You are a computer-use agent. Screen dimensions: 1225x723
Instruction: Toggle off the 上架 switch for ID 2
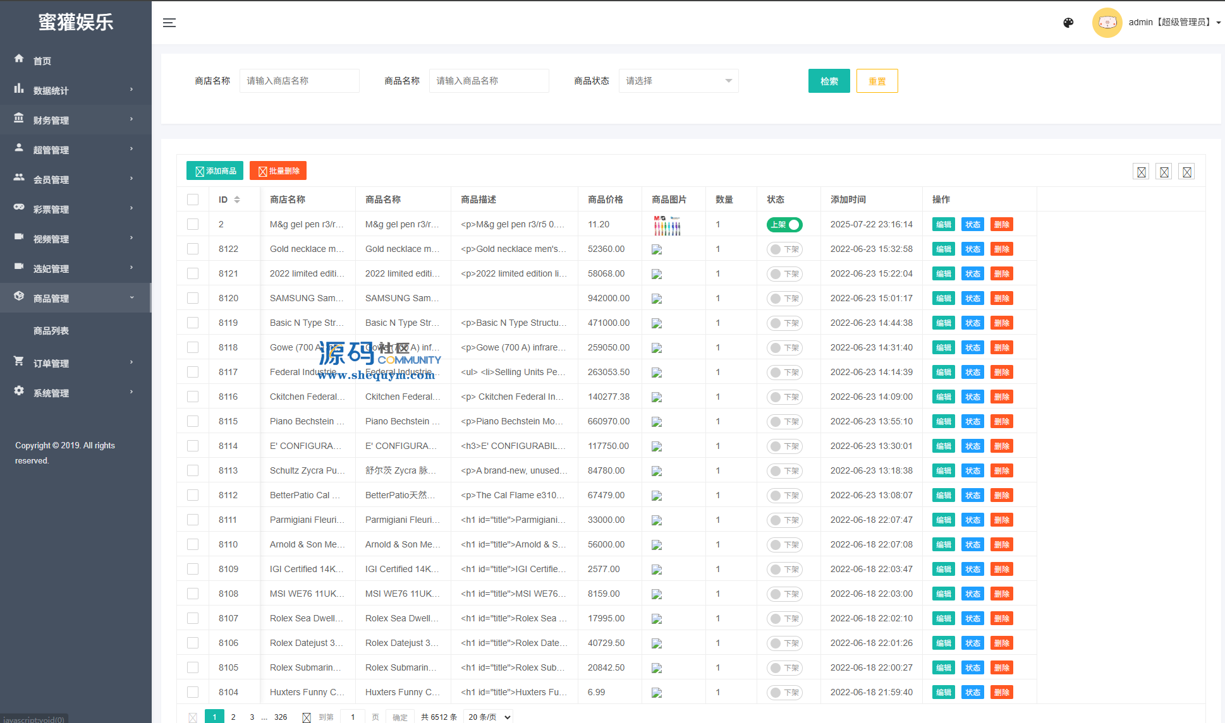[x=784, y=225]
